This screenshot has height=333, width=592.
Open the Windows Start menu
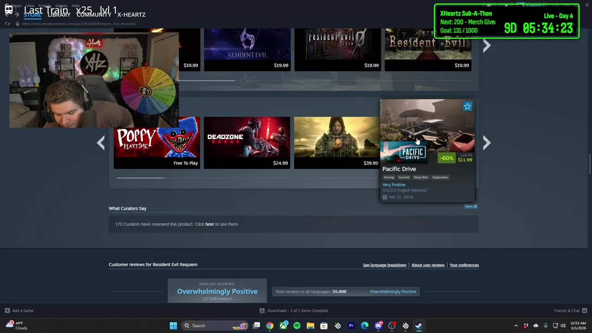[x=173, y=326]
